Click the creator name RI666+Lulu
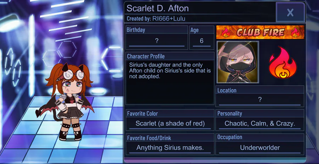The height and width of the screenshot is (164, 319). 169,19
